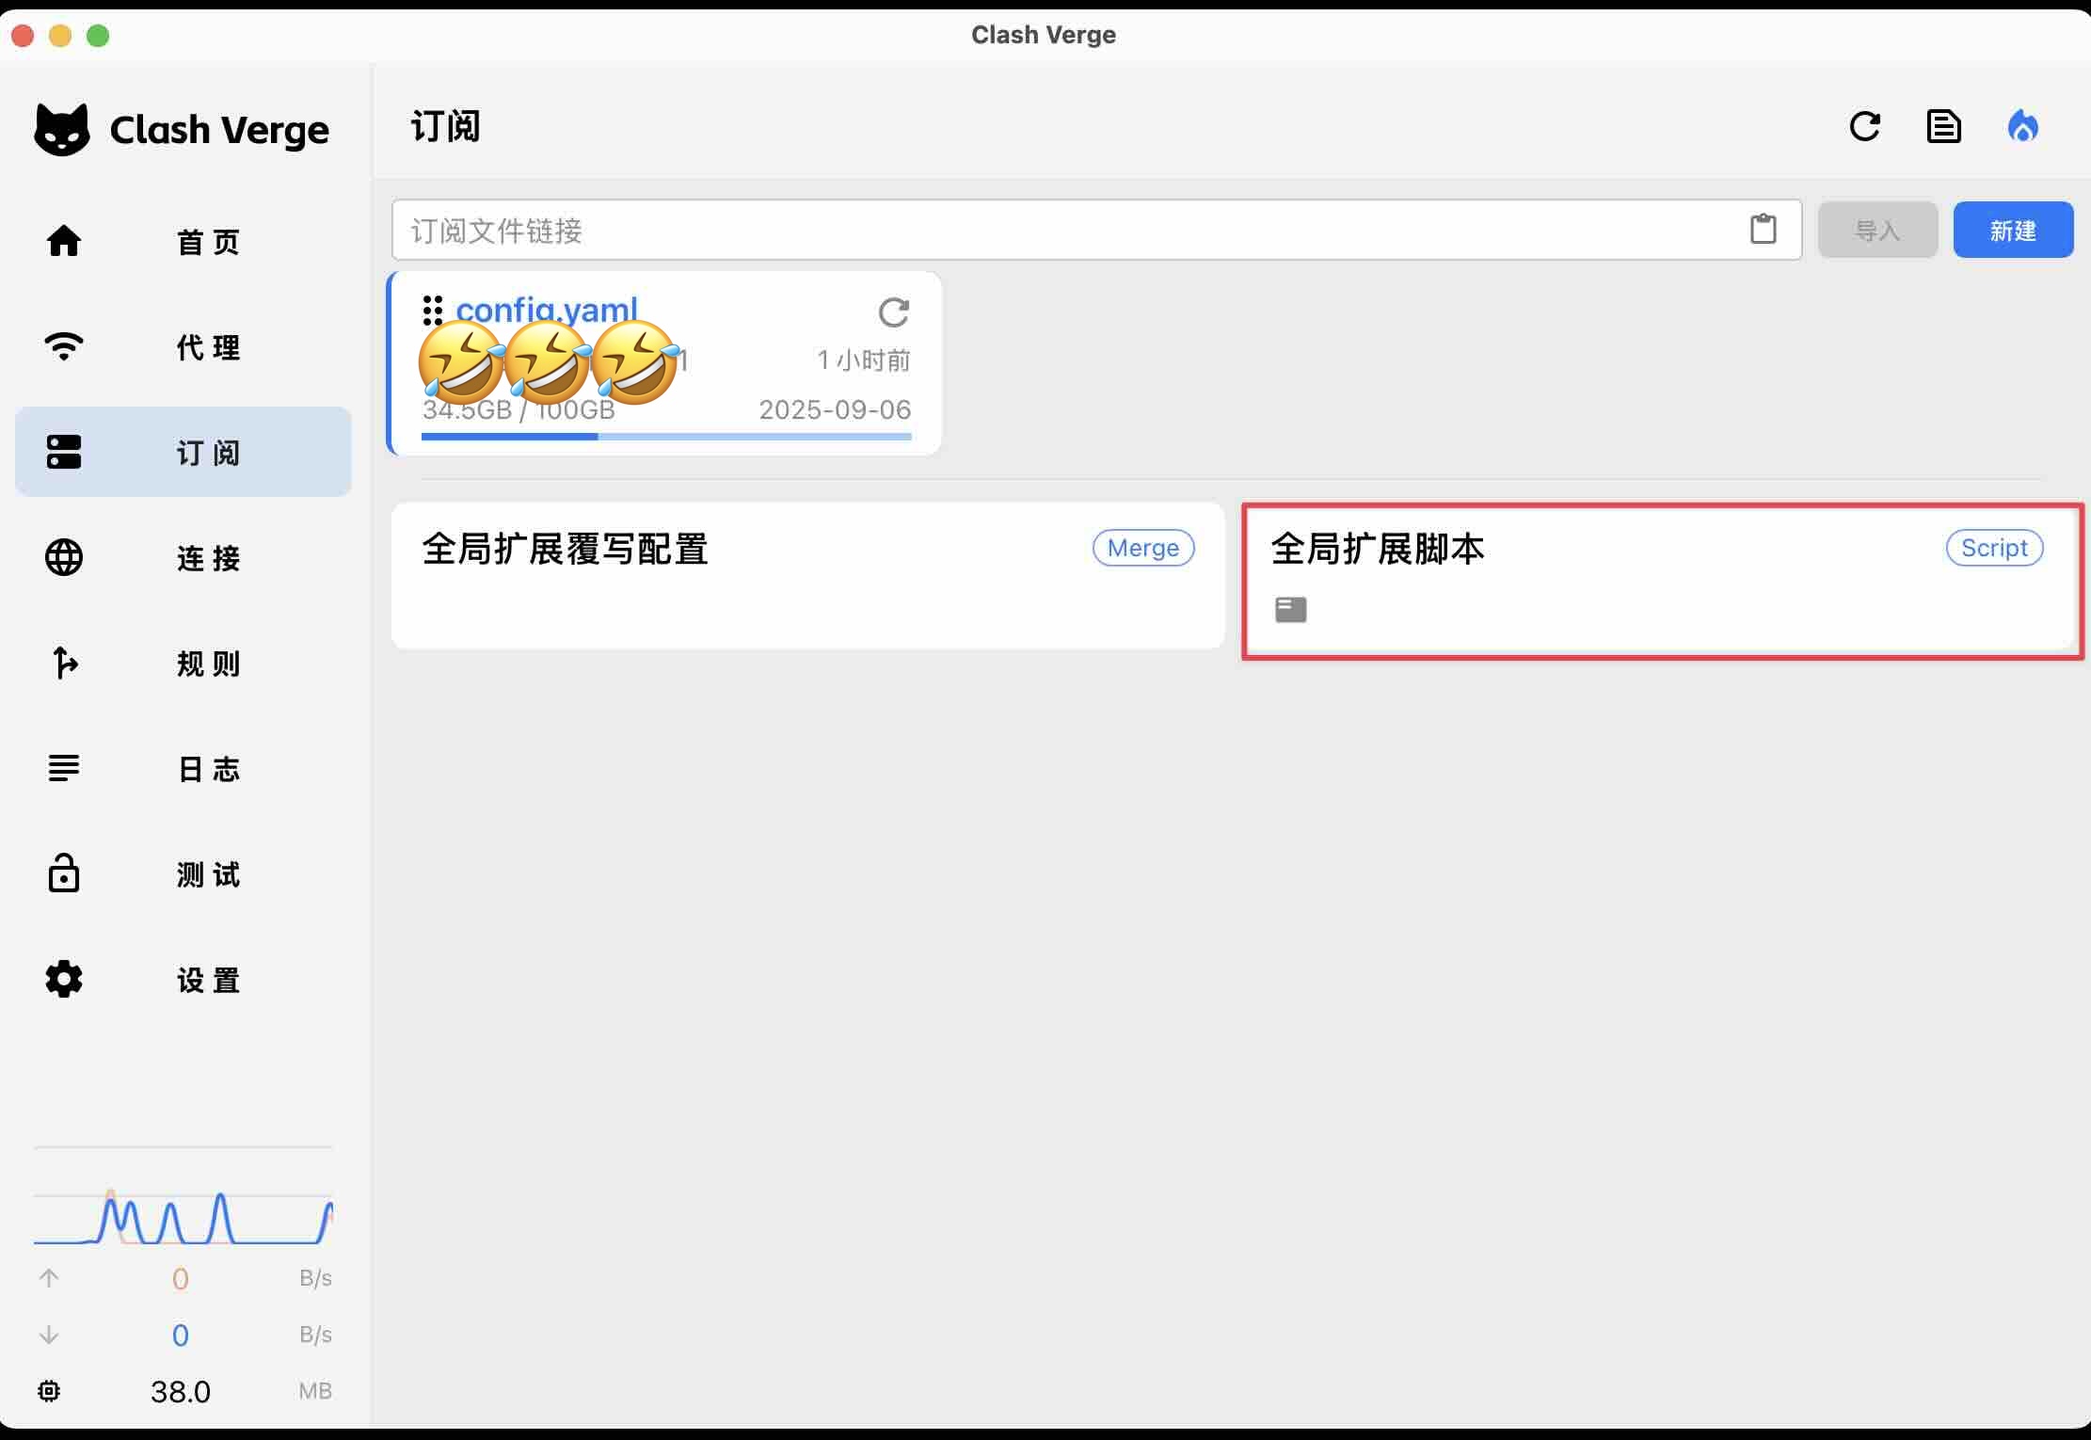This screenshot has width=2091, height=1440.
Task: Click the blue flame reactivate icon
Action: click(x=2022, y=126)
